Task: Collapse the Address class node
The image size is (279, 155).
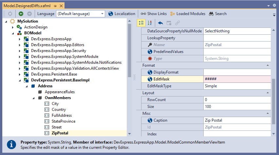Action: pos(27,86)
